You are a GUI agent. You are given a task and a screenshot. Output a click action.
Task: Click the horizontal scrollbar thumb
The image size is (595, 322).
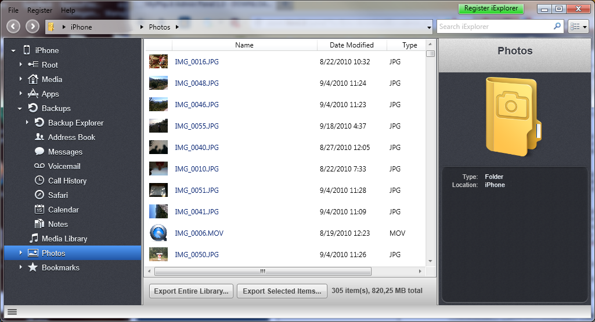262,271
